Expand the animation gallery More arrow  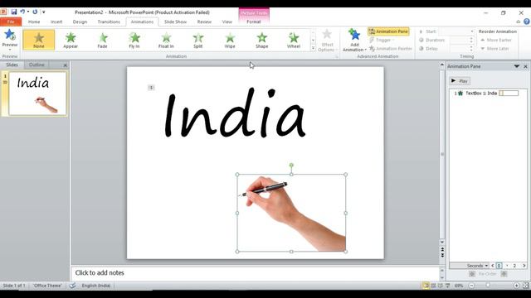(314, 48)
